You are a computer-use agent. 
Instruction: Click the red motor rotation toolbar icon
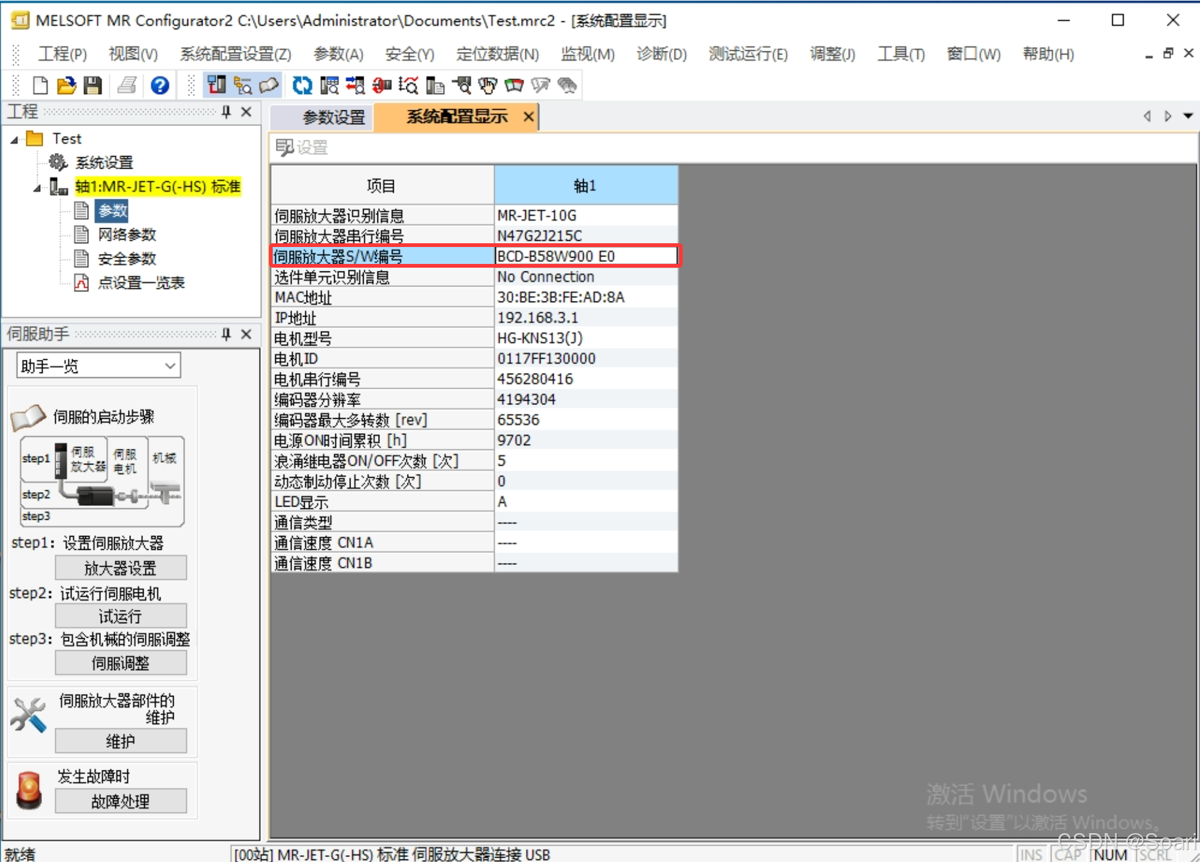[x=381, y=85]
